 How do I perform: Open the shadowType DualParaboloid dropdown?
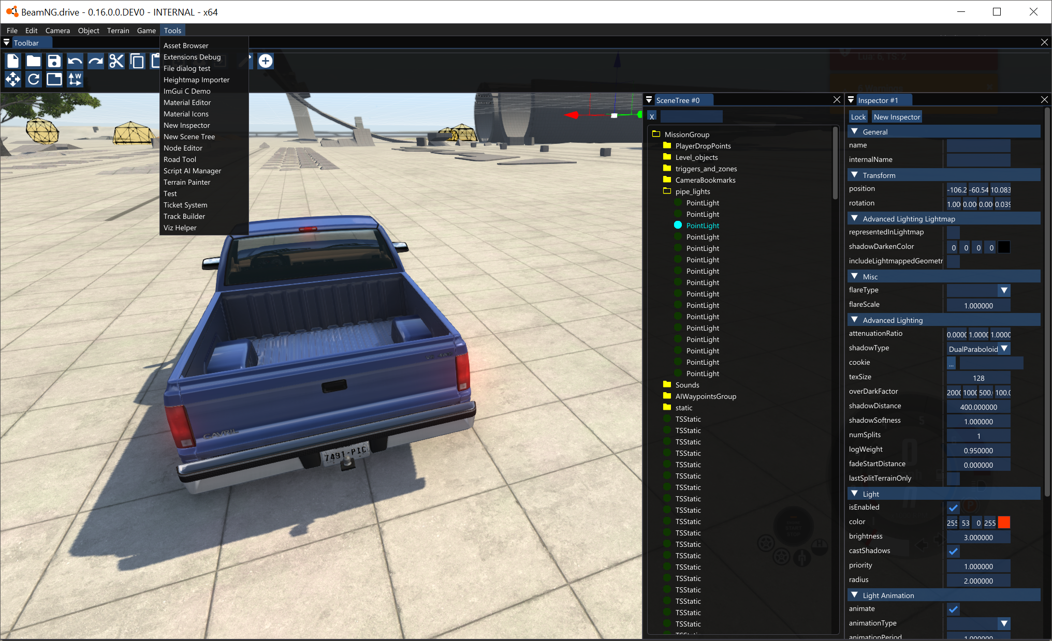pos(1004,349)
